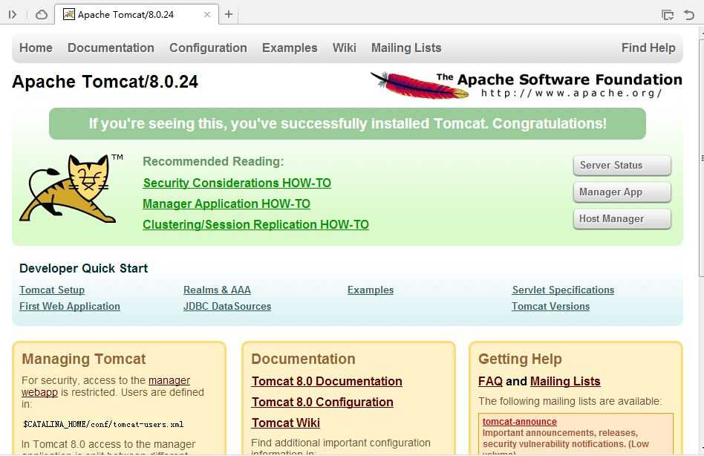Open the First Web Application link
Viewport: 704px width, 456px height.
tap(70, 306)
